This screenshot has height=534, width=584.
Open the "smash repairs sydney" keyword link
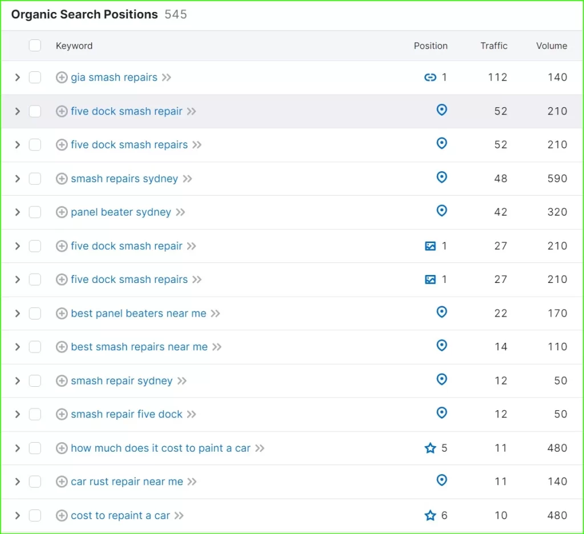[124, 179]
